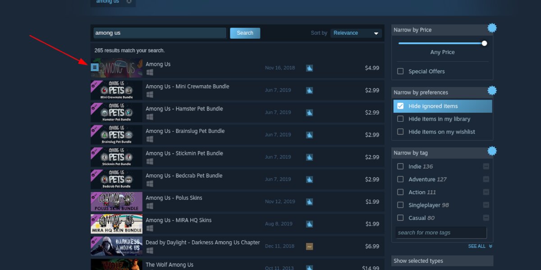Click the thumbs-up review icon beside Among Us
Screen dimensions: 541x270
click(x=309, y=68)
